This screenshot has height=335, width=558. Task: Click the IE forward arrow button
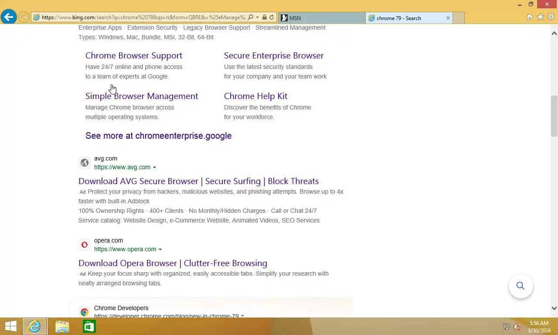24,17
